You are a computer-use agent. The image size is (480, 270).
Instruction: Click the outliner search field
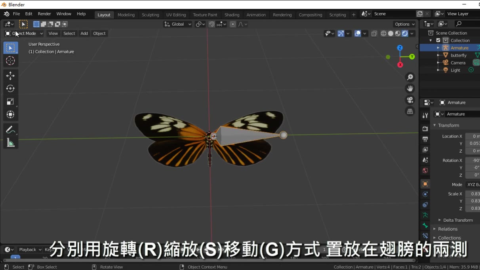coord(467,24)
